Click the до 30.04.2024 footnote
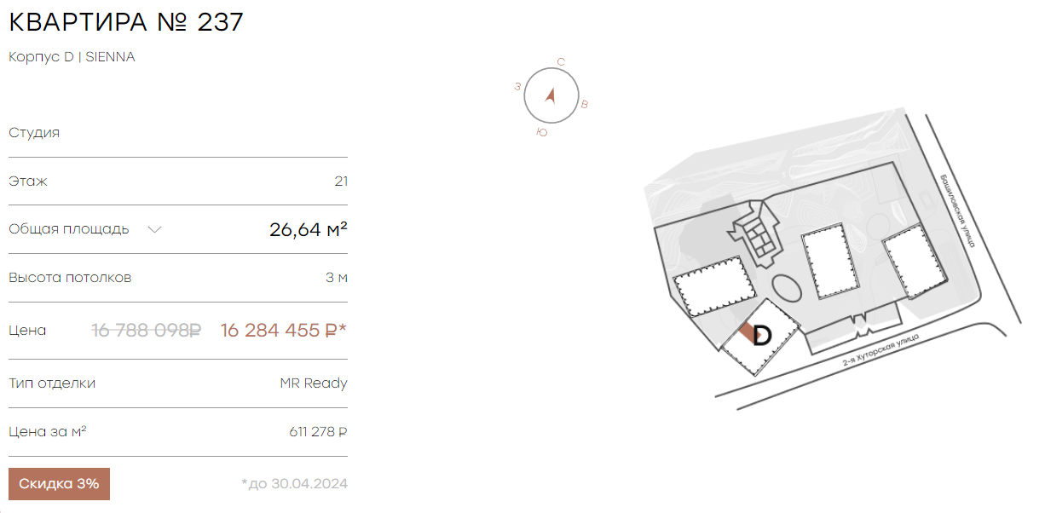 (x=294, y=484)
